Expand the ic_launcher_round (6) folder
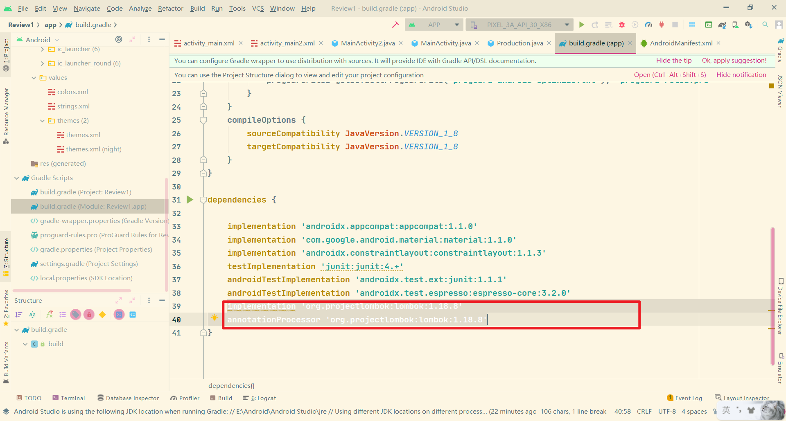This screenshot has width=786, height=421. click(42, 63)
